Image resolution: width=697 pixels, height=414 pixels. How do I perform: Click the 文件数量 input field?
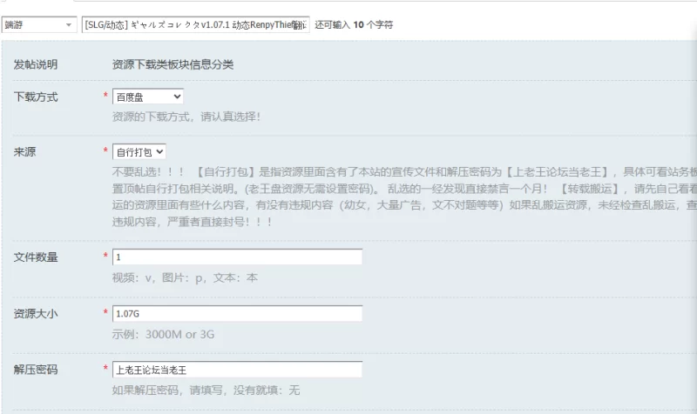237,257
